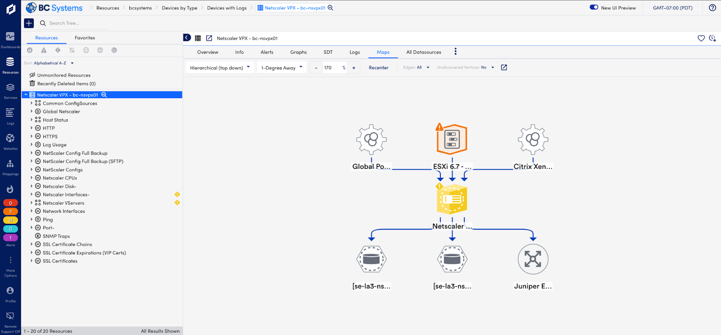This screenshot has height=335, width=721.
Task: Switch to the Graphs tab
Action: tap(298, 52)
